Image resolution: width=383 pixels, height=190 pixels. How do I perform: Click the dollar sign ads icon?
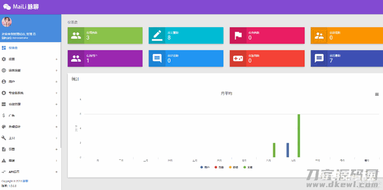tap(4, 115)
